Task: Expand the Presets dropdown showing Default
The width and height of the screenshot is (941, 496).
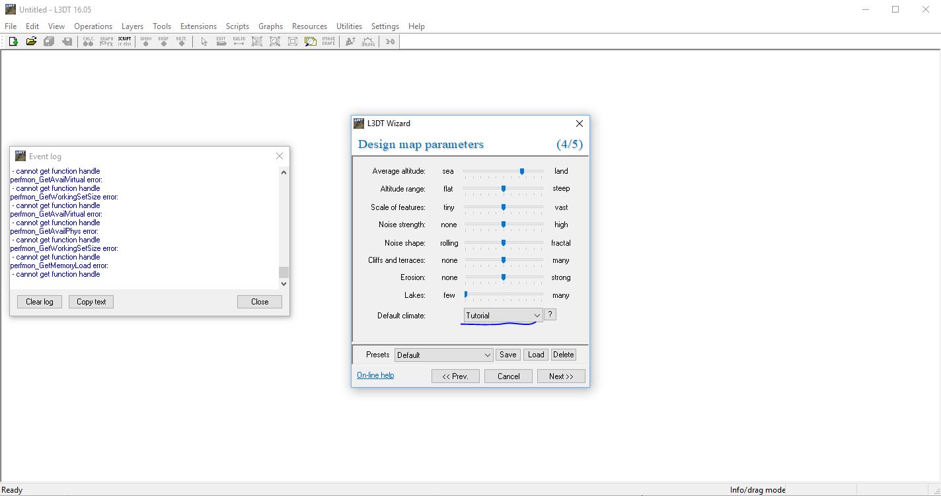Action: point(443,355)
